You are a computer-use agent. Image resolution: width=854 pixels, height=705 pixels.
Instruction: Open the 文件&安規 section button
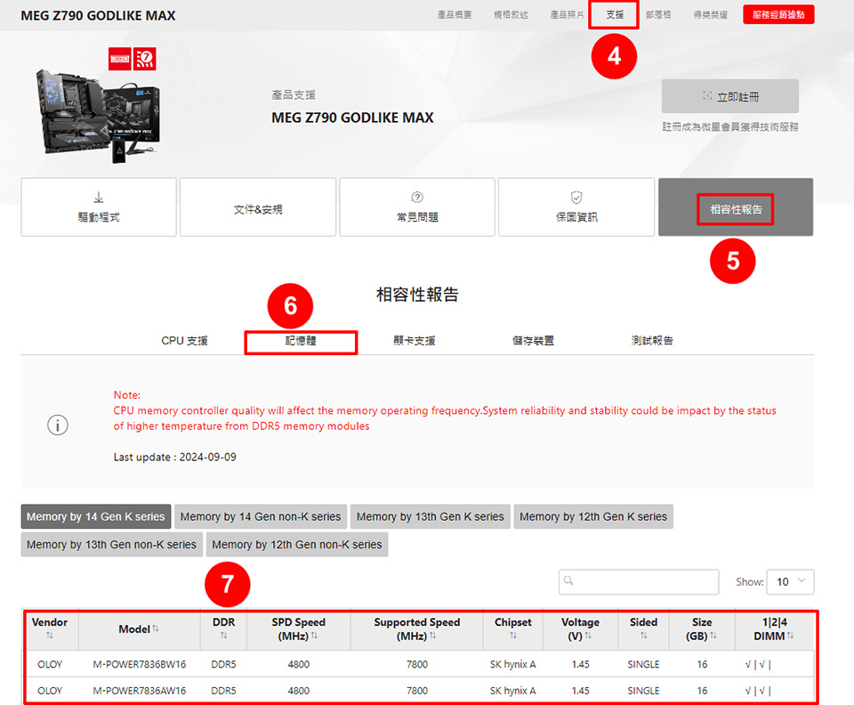pos(258,207)
